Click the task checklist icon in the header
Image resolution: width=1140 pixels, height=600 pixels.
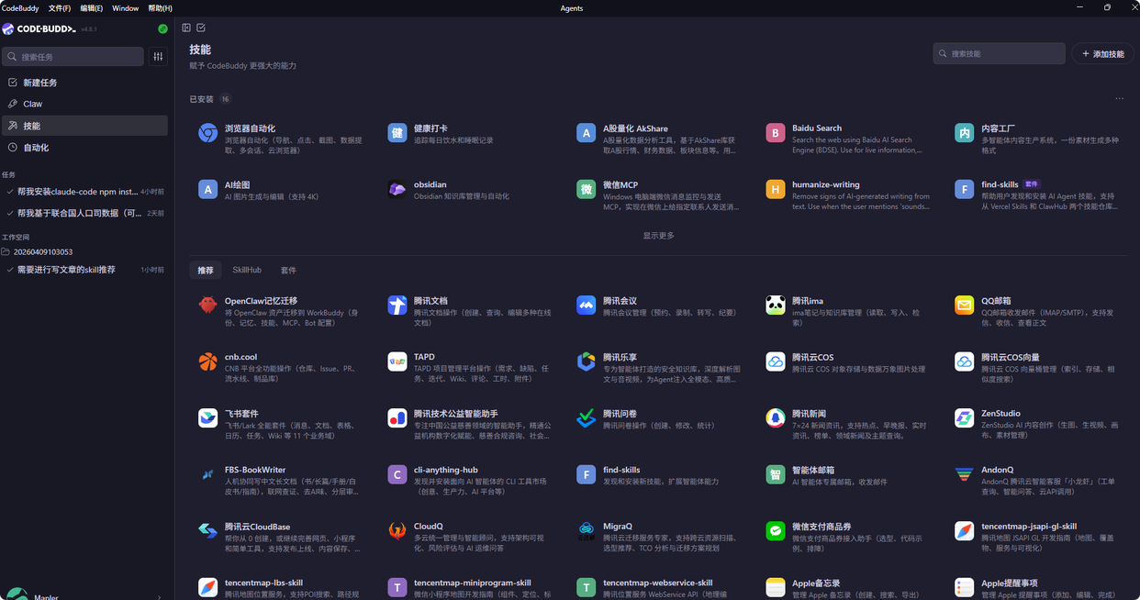[201, 28]
